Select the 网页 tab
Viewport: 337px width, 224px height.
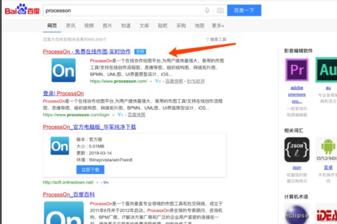[x=52, y=26]
